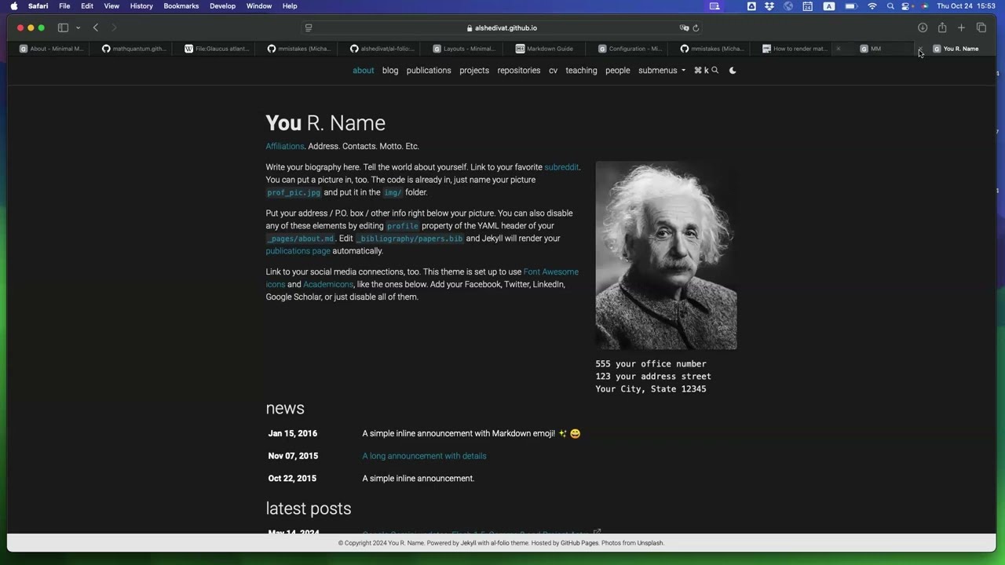Screen dimensions: 1005x565
Task: Expand the tab group dropdown arrow
Action: 78,27
